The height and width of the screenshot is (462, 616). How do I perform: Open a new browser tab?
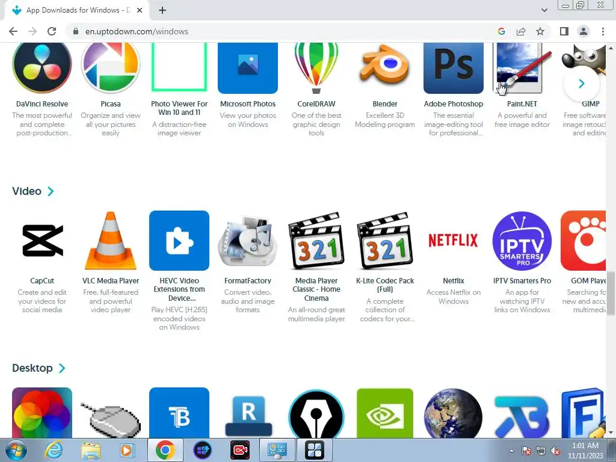(x=162, y=10)
